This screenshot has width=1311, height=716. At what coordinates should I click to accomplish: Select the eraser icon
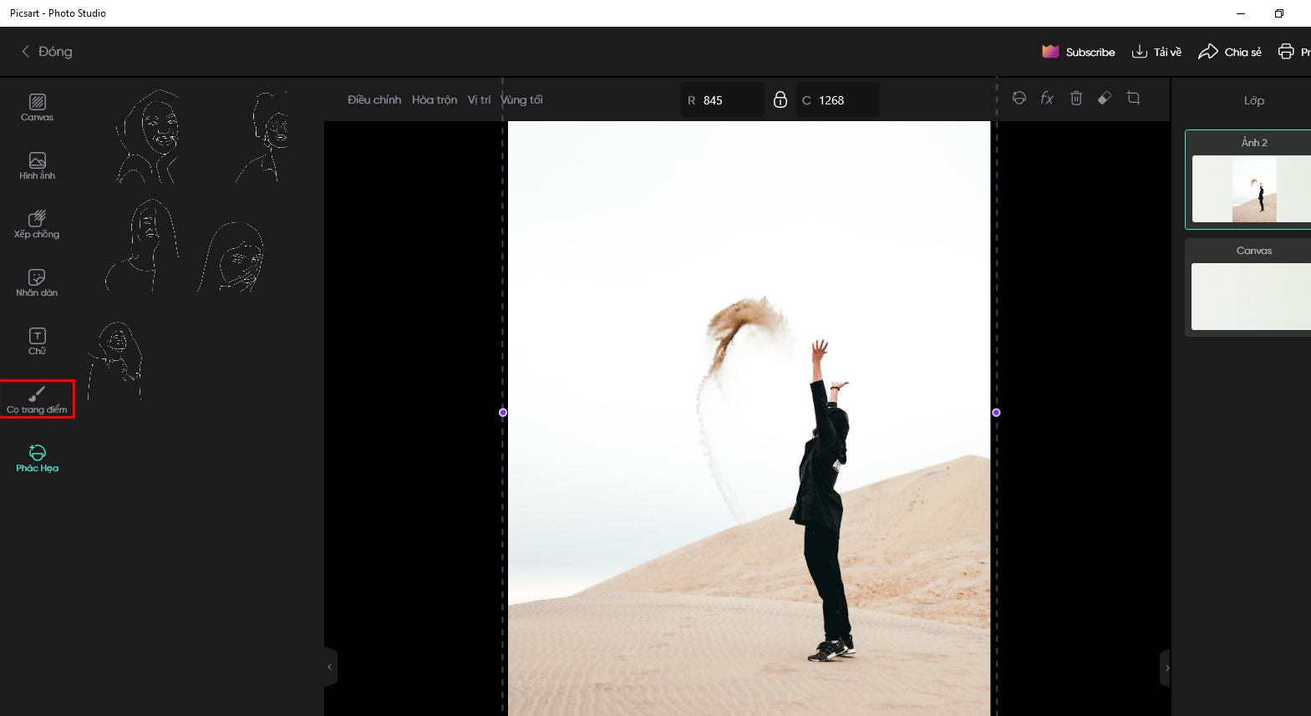[x=1105, y=98]
